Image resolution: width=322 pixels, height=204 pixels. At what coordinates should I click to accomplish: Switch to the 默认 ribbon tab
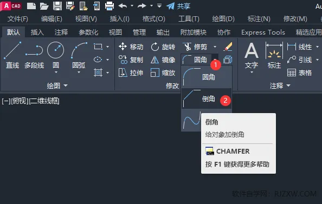point(14,32)
